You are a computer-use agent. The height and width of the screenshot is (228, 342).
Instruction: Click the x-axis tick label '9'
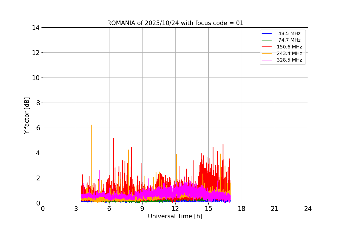142,209
